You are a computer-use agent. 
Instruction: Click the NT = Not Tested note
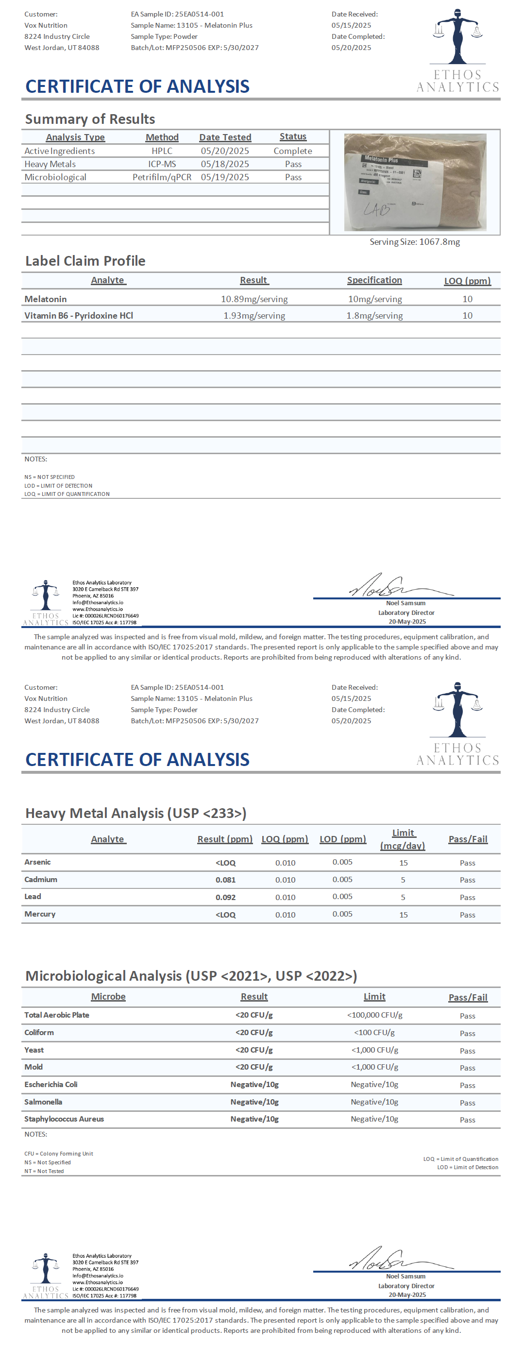44,1171
